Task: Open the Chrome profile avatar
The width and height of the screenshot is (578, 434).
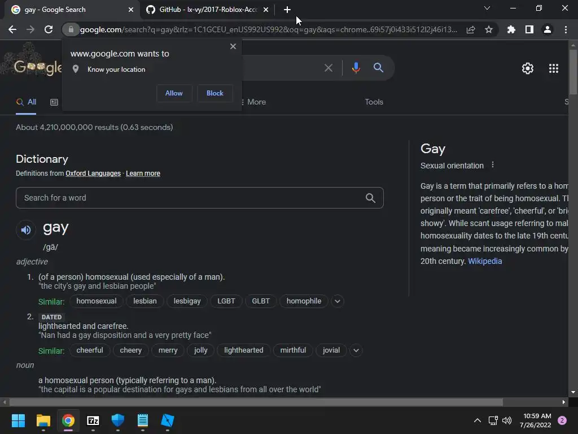Action: tap(548, 29)
